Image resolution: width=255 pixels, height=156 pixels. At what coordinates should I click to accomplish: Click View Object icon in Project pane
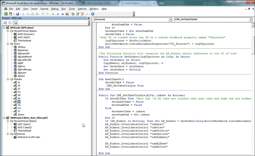[x=10, y=23]
